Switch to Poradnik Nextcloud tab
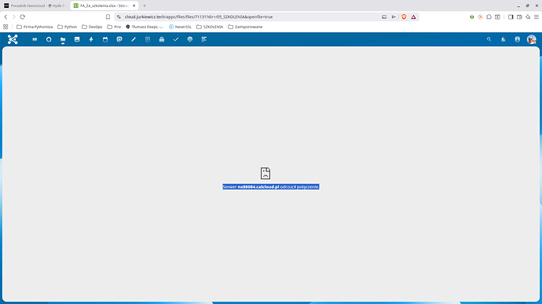542x304 pixels. click(35, 5)
